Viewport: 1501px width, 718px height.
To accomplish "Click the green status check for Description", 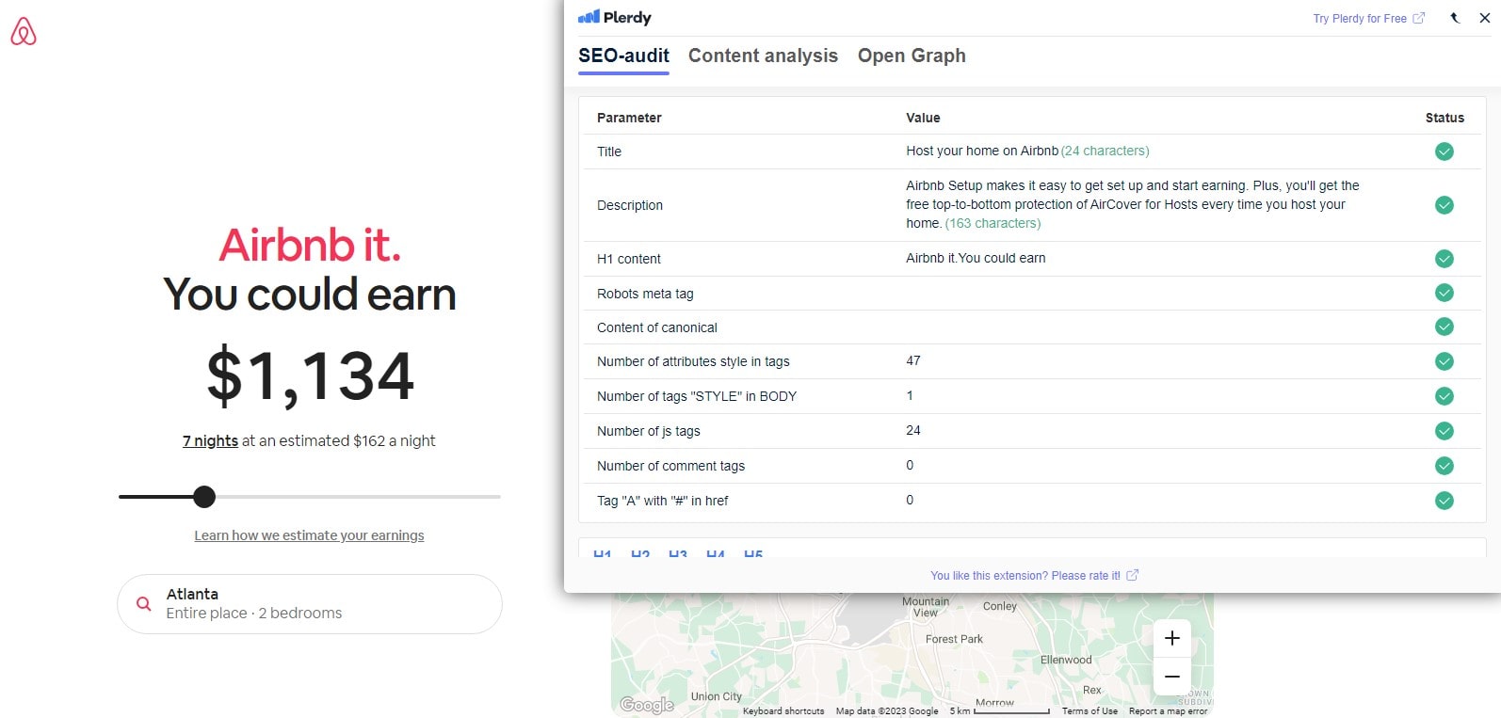I will [1445, 205].
